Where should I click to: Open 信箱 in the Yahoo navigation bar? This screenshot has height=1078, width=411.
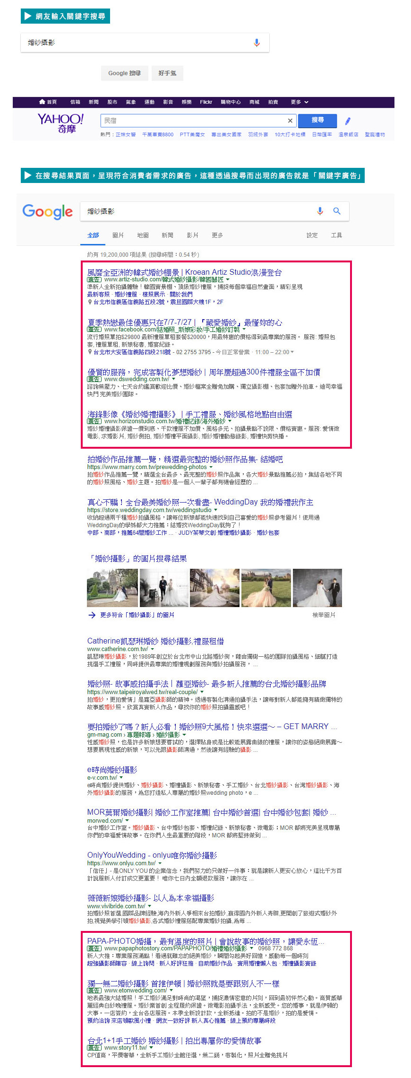click(x=75, y=102)
